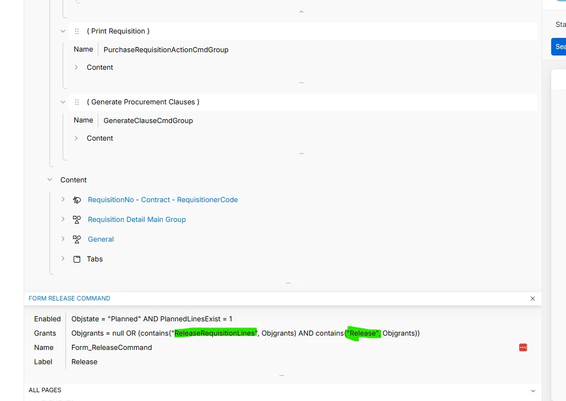Expand the General group item
The width and height of the screenshot is (566, 401).
pyautogui.click(x=63, y=238)
